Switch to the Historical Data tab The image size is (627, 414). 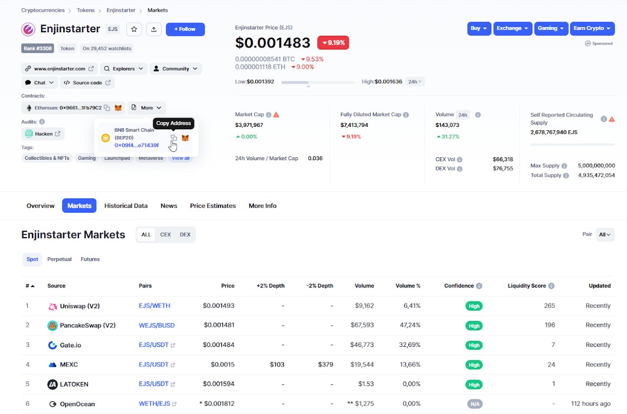[126, 206]
